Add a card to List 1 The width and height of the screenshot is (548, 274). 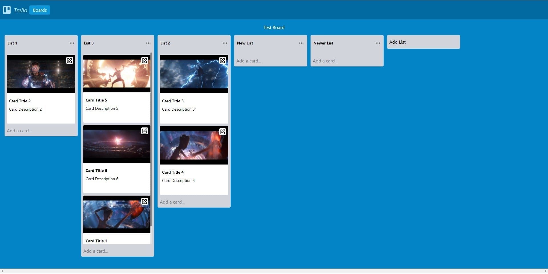19,131
